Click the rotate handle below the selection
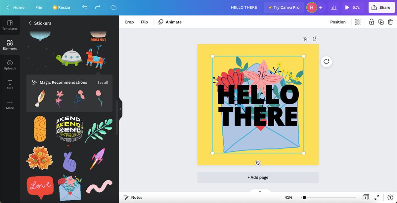This screenshot has width=397, height=203. pyautogui.click(x=258, y=163)
